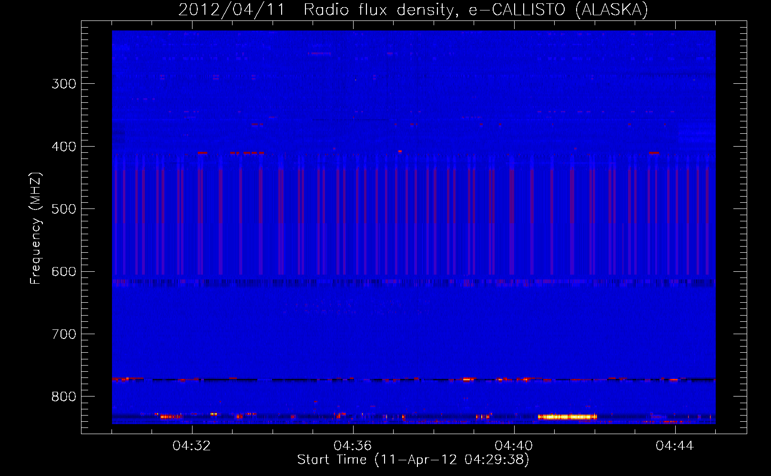Select the 700 frequency tick label
771x476 pixels.
[64, 334]
